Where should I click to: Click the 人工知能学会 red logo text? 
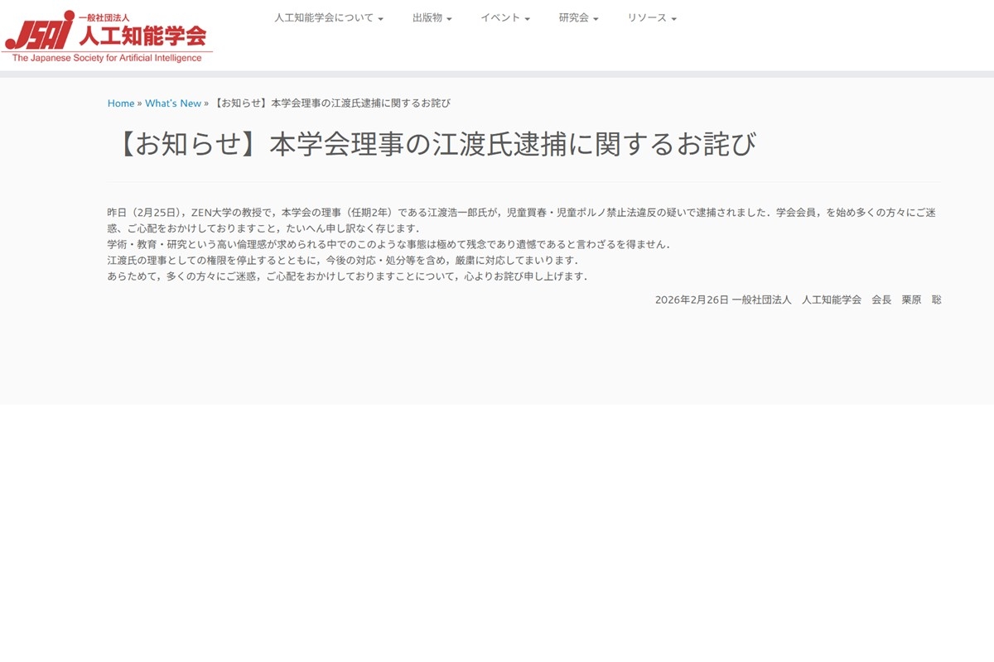142,36
